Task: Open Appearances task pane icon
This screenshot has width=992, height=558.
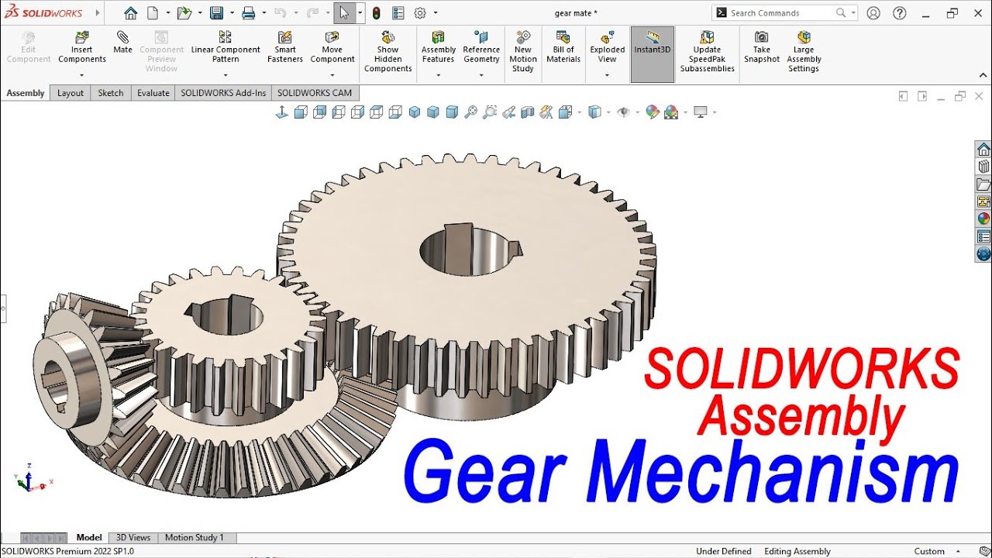Action: (983, 219)
